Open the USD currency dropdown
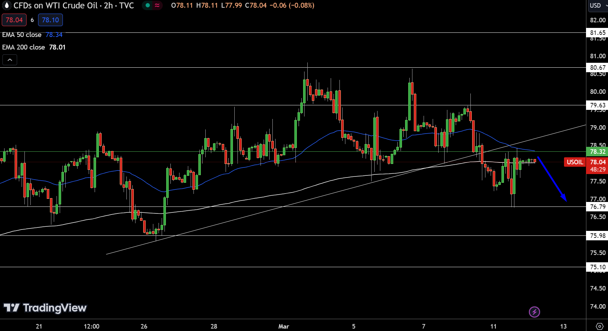This screenshot has width=608, height=331. coord(597,6)
